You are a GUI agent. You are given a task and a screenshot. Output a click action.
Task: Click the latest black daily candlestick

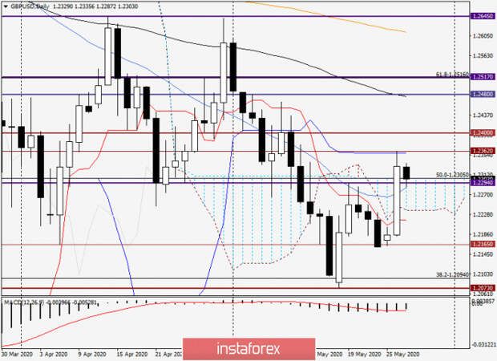click(x=406, y=173)
